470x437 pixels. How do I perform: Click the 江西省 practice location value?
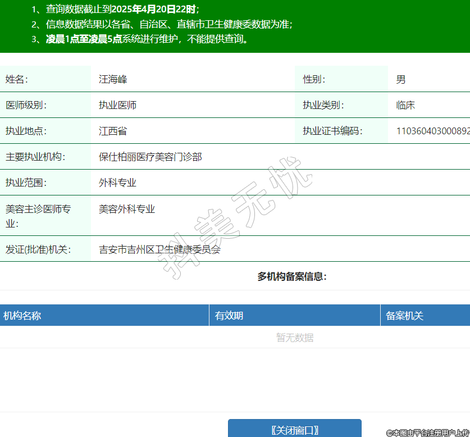[113, 131]
